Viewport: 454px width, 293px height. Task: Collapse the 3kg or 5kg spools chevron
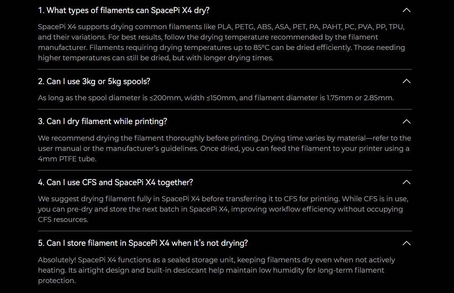coord(406,81)
